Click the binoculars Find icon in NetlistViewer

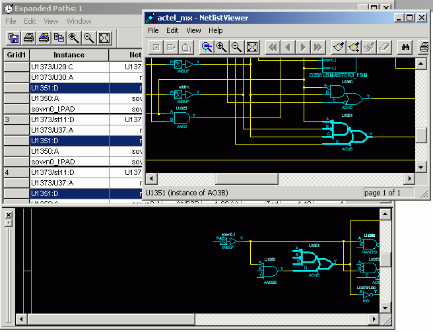[405, 48]
